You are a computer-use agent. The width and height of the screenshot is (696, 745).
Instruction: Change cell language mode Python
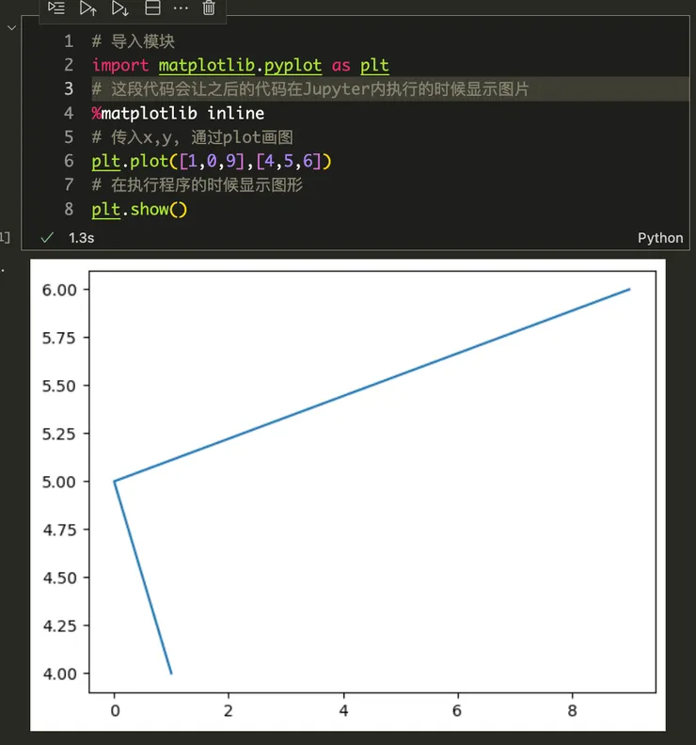pos(660,238)
